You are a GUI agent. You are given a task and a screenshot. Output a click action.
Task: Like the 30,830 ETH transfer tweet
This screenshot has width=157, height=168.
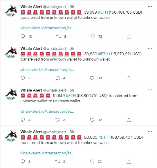tap(92, 78)
